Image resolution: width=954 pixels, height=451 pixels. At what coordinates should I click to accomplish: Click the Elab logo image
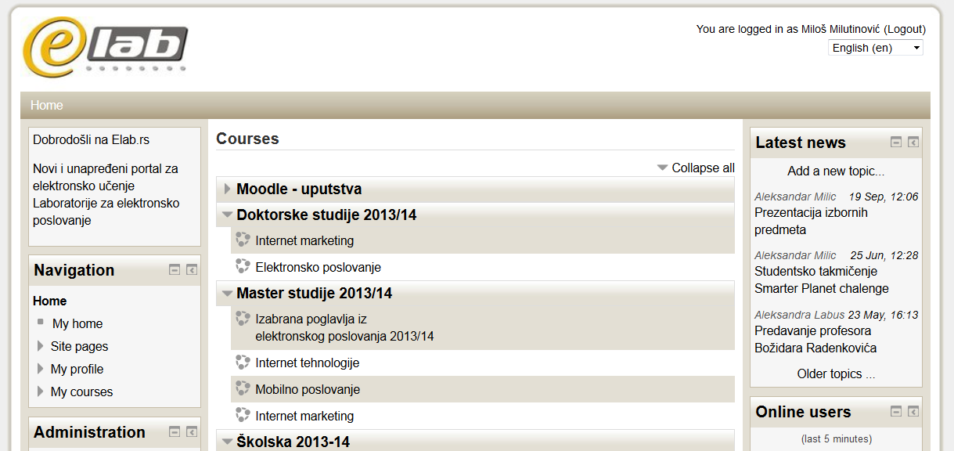click(106, 48)
